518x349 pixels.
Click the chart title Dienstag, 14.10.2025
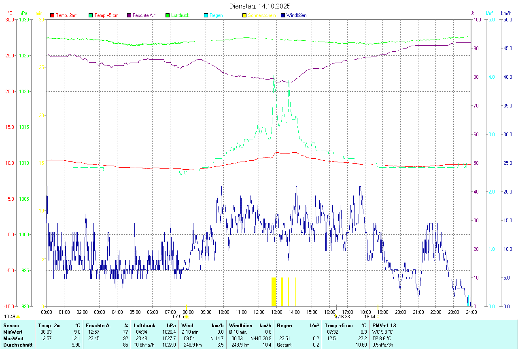pyautogui.click(x=260, y=6)
